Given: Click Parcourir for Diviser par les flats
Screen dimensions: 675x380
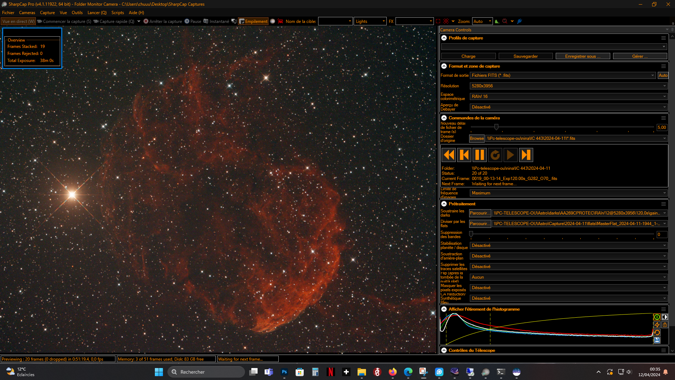Looking at the screenshot, I should pos(480,224).
